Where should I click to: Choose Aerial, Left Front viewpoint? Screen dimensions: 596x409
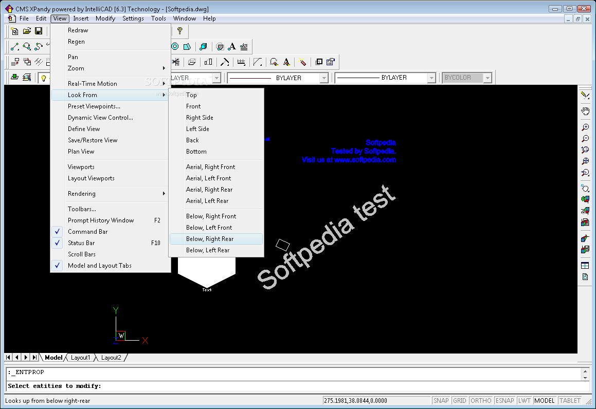point(216,178)
